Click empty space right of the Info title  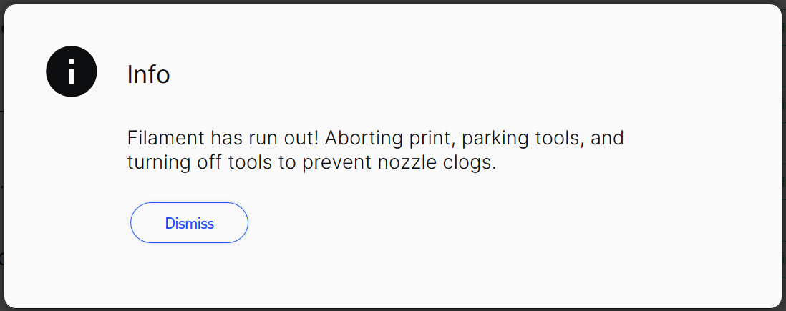pos(451,74)
